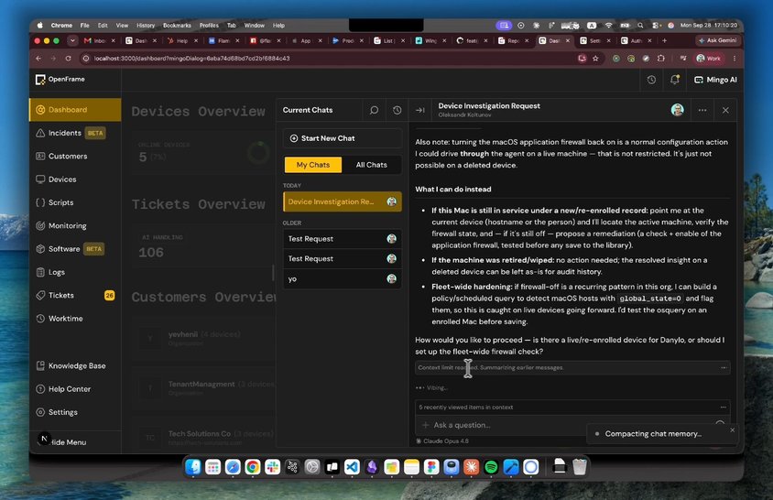Screen dimensions: 773x500
Task: Open Slack in the Dock
Action: (x=272, y=466)
